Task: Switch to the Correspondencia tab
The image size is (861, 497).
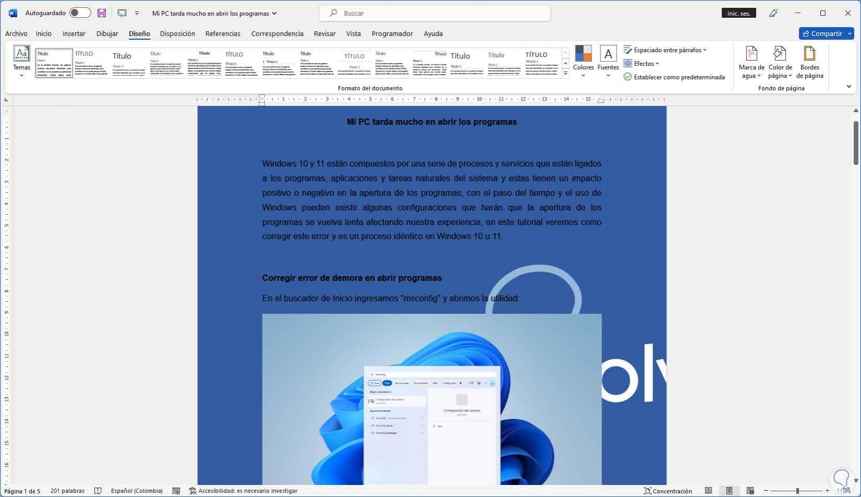Action: [277, 33]
